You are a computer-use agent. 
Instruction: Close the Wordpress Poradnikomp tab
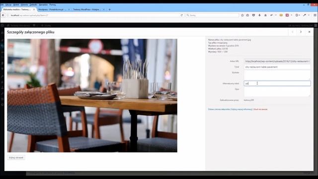(69, 9)
